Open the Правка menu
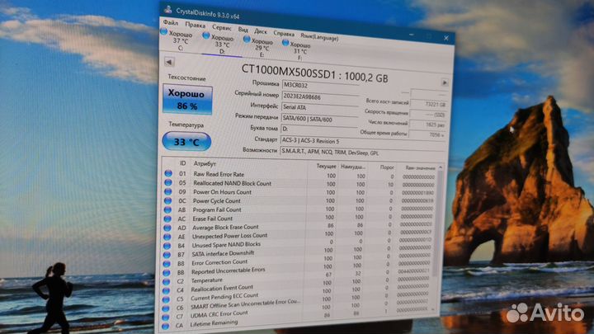Image resolution: width=594 pixels, height=334 pixels. tap(195, 26)
